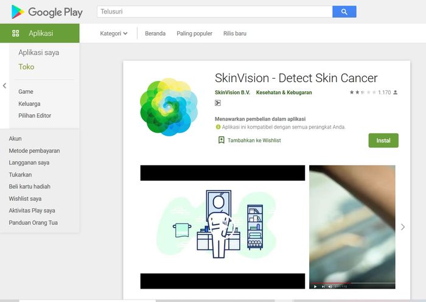Image resolution: width=426 pixels, height=302 pixels.
Task: Open Langganan saya
Action: click(x=29, y=163)
